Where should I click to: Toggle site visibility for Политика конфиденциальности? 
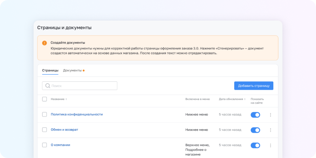tap(256, 115)
